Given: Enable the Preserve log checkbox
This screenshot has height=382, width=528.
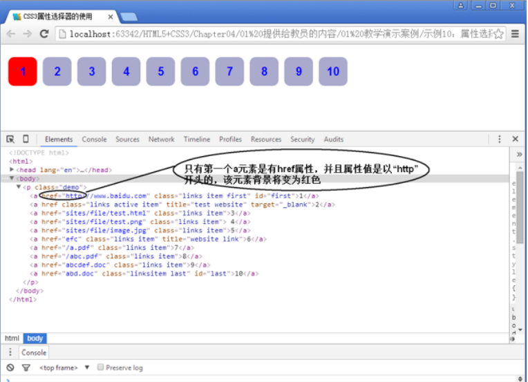Looking at the screenshot, I should (100, 367).
